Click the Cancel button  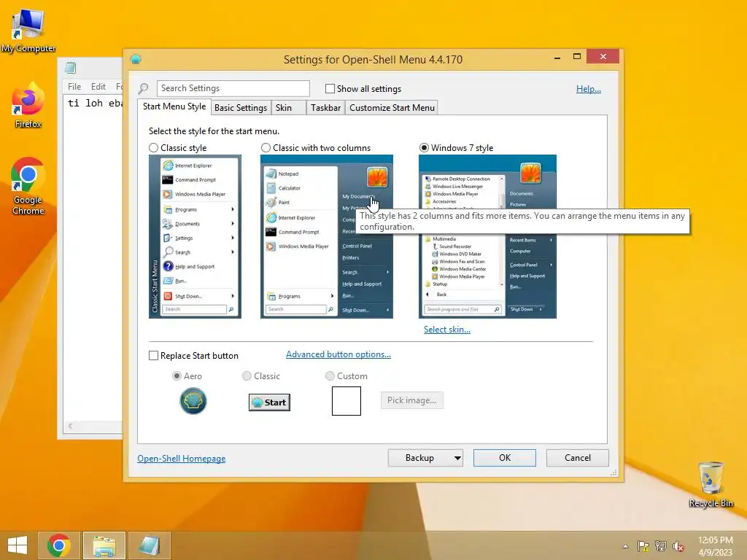click(x=578, y=458)
